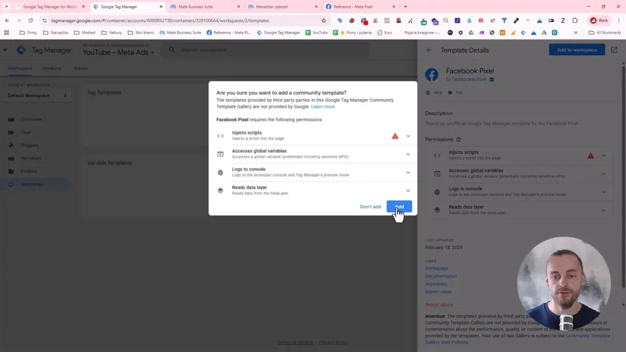The width and height of the screenshot is (626, 352).
Task: Click Tag Manager logo icon
Action: pyautogui.click(x=21, y=50)
